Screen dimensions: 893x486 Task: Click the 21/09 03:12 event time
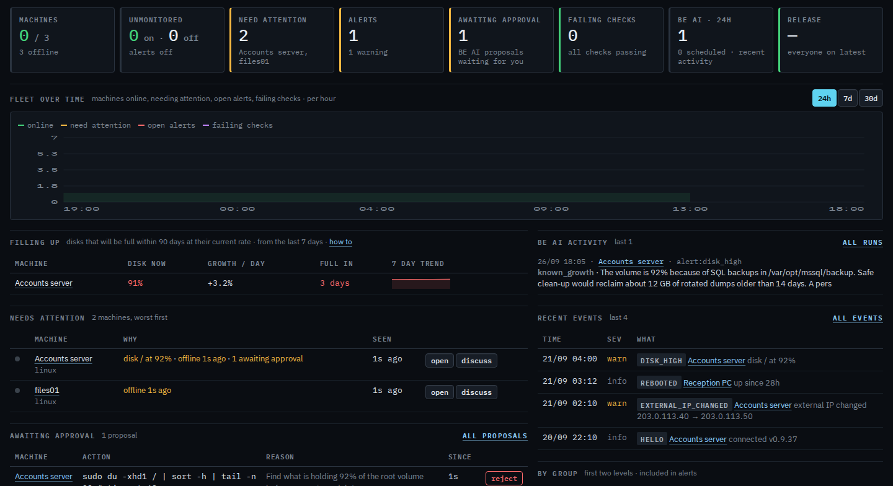coord(570,381)
